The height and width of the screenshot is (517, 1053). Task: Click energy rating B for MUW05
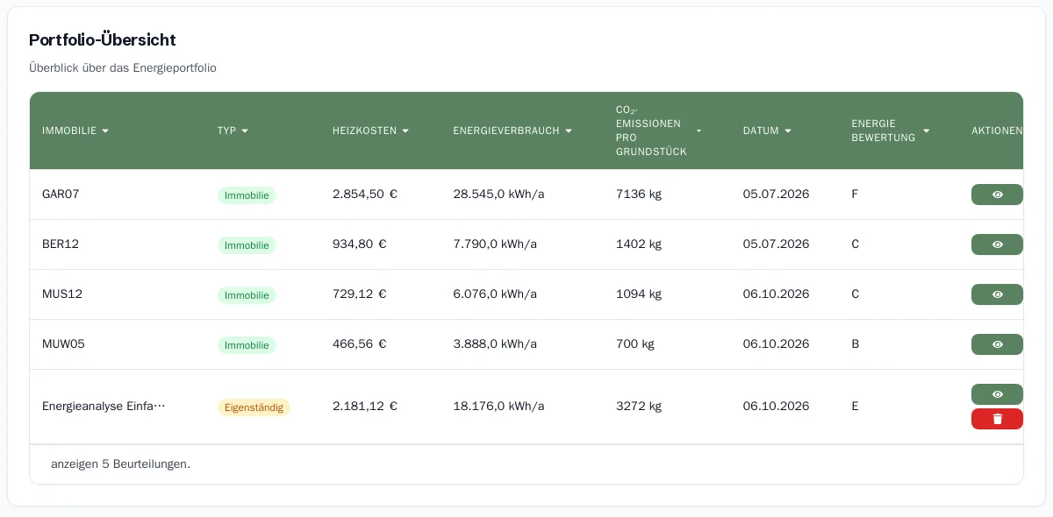tap(856, 344)
